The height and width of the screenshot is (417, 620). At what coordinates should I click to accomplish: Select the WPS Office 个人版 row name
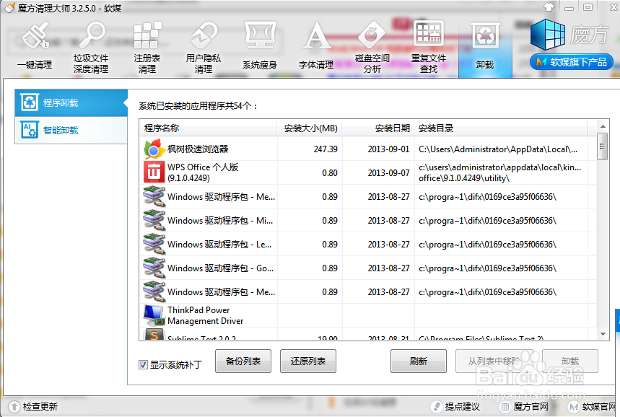click(x=203, y=172)
